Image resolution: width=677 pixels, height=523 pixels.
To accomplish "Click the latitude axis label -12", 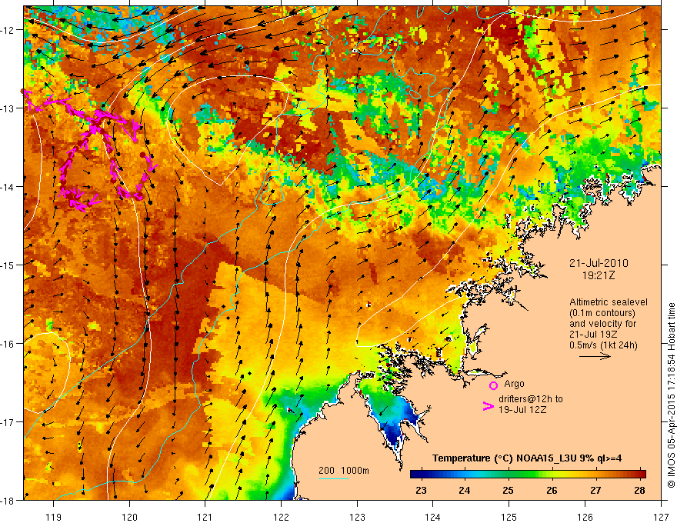I will tap(8, 30).
